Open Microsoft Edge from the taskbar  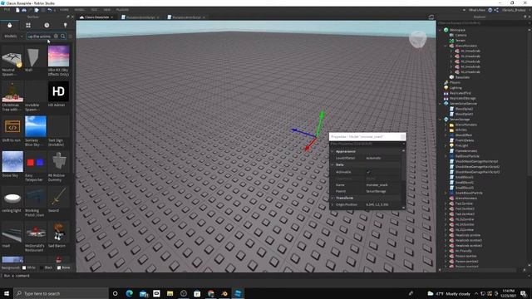coord(130,293)
